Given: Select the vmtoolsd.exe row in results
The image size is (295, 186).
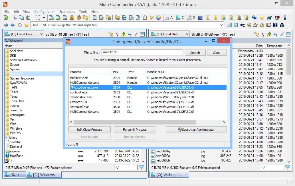Looking at the screenshot, I should click(148, 107).
